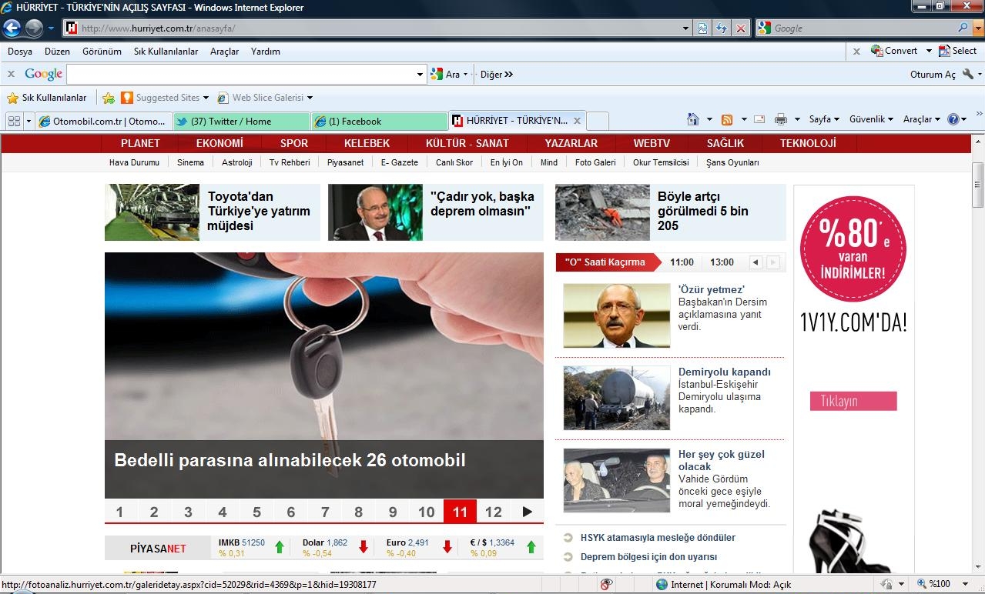Click the Google search magnifier icon
Viewport: 985px width, 594px height.
pyautogui.click(x=963, y=28)
